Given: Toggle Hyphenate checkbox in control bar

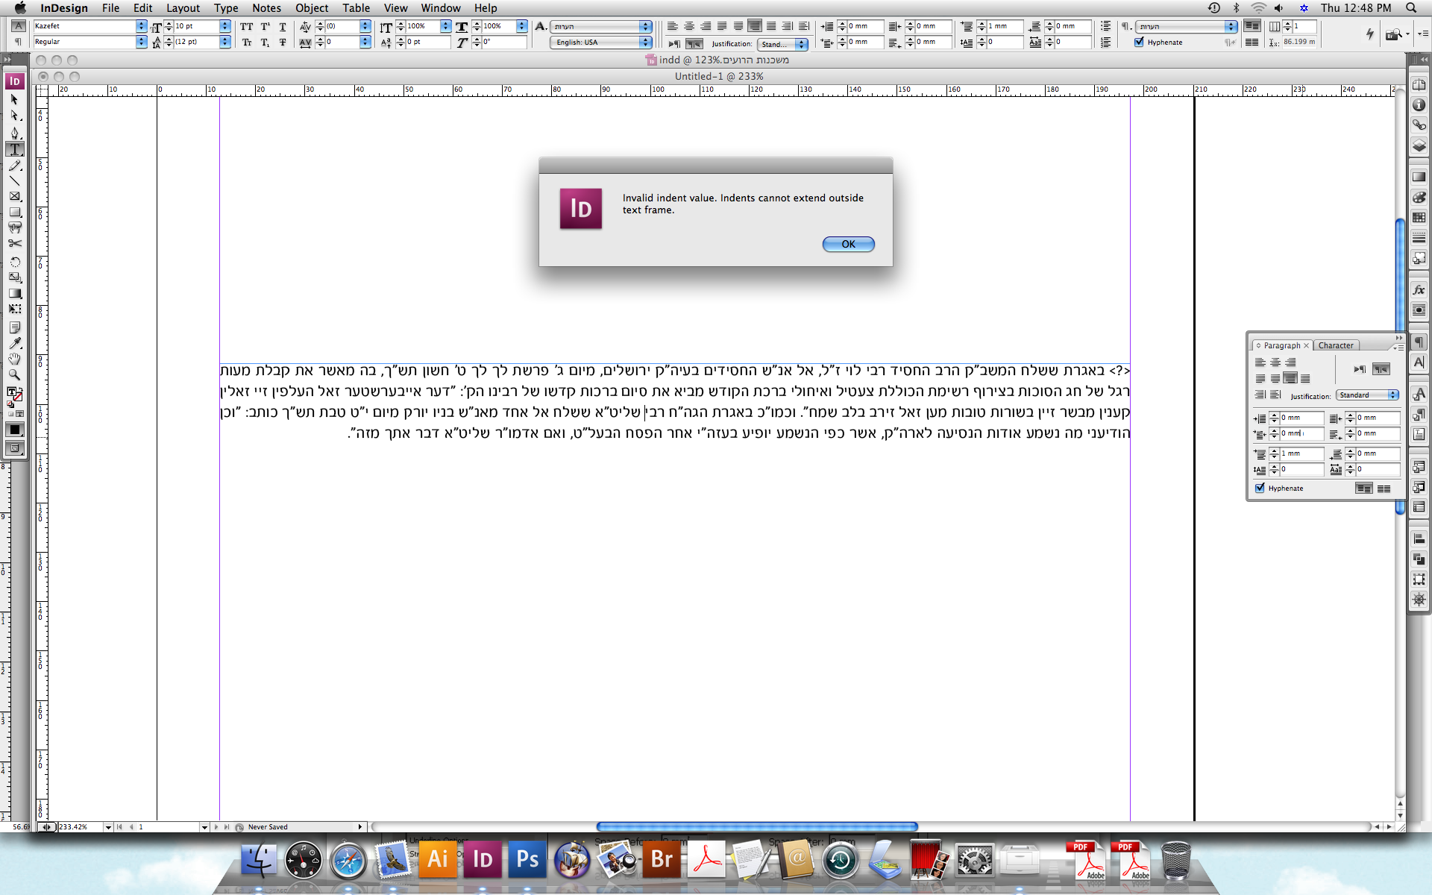Looking at the screenshot, I should [1139, 43].
